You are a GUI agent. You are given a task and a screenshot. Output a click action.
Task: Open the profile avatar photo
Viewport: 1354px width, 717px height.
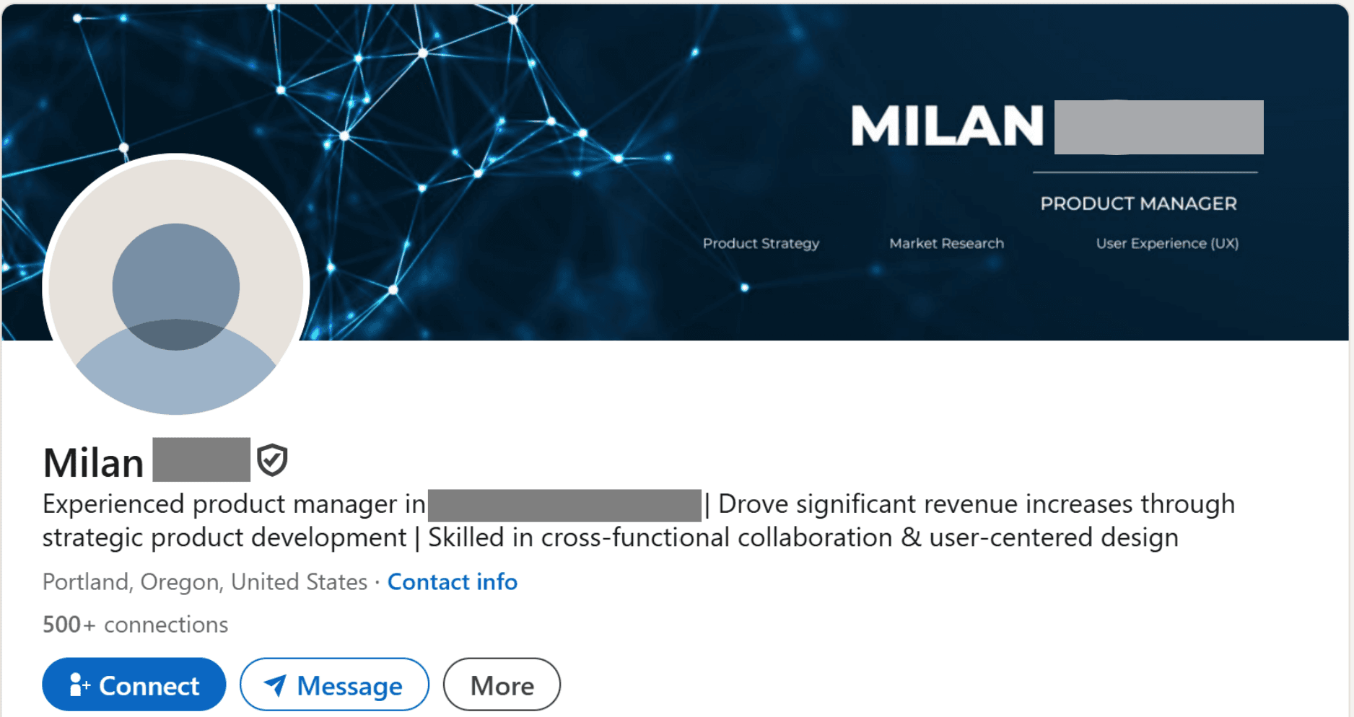176,286
